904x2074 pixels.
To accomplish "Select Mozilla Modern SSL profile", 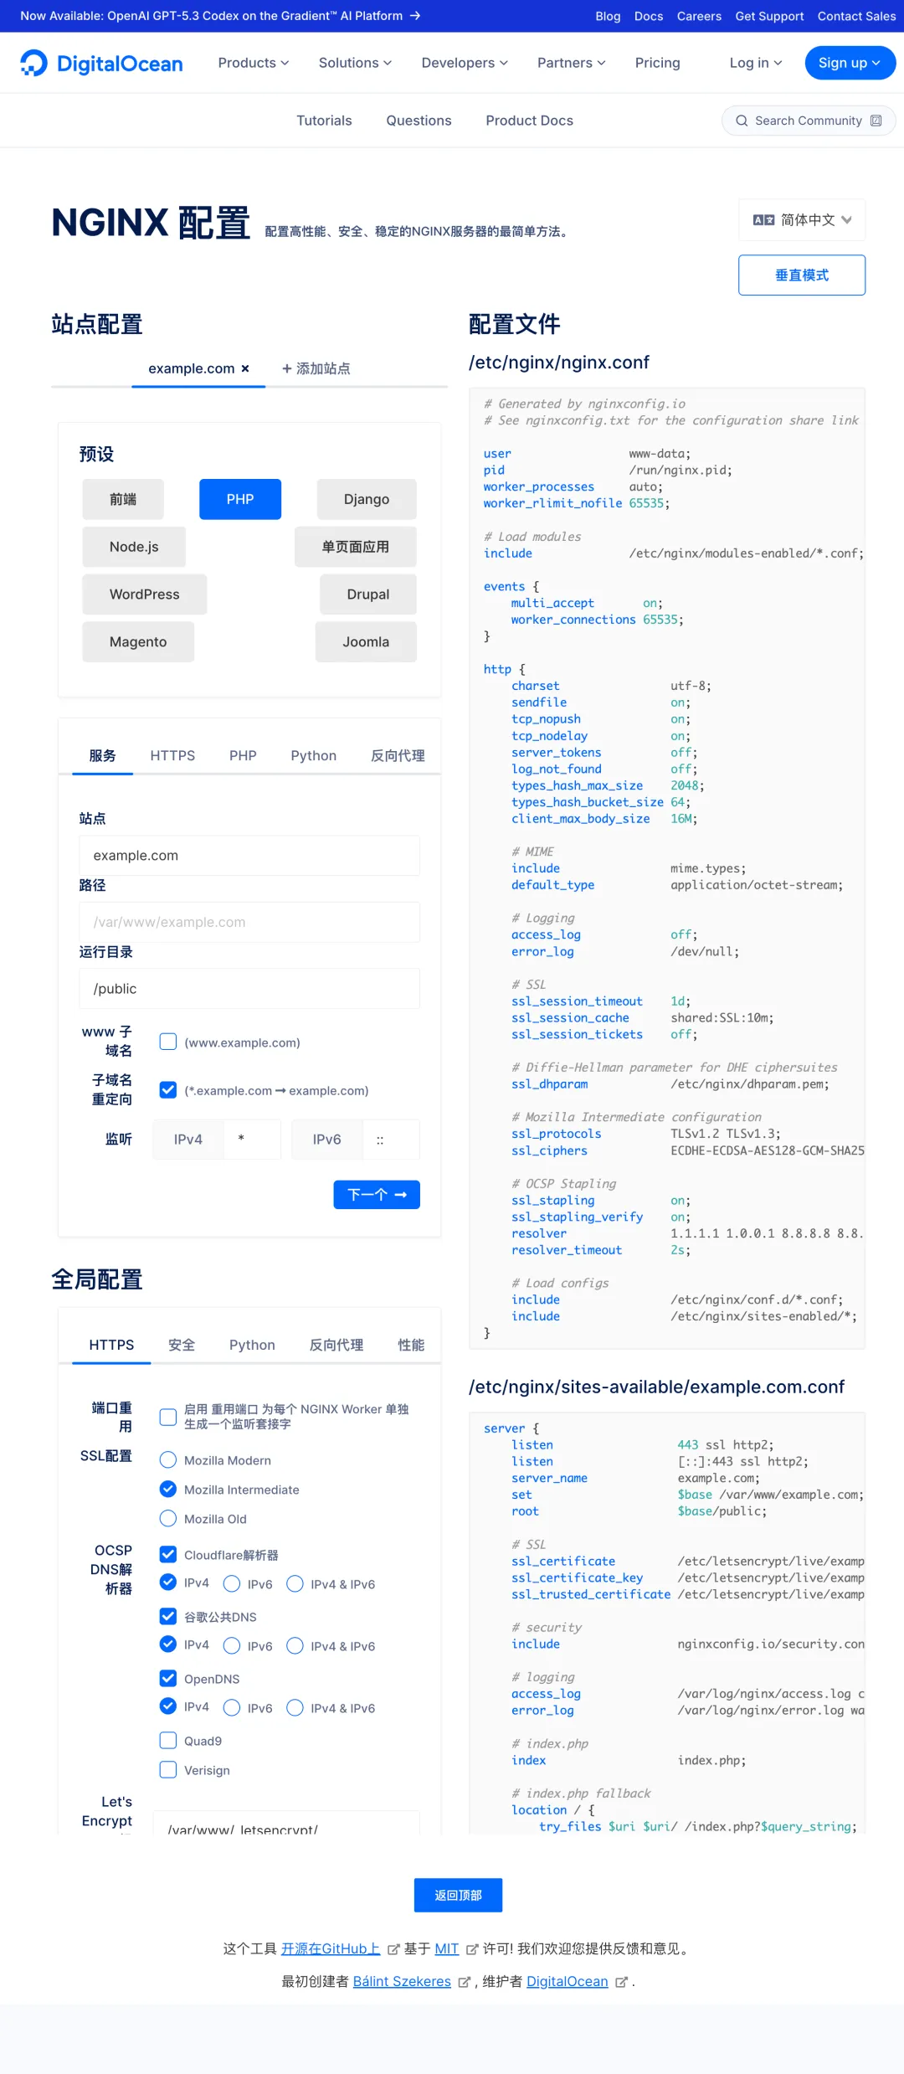I will pyautogui.click(x=168, y=1460).
